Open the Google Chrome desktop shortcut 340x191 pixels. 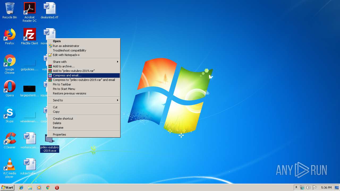(10, 64)
